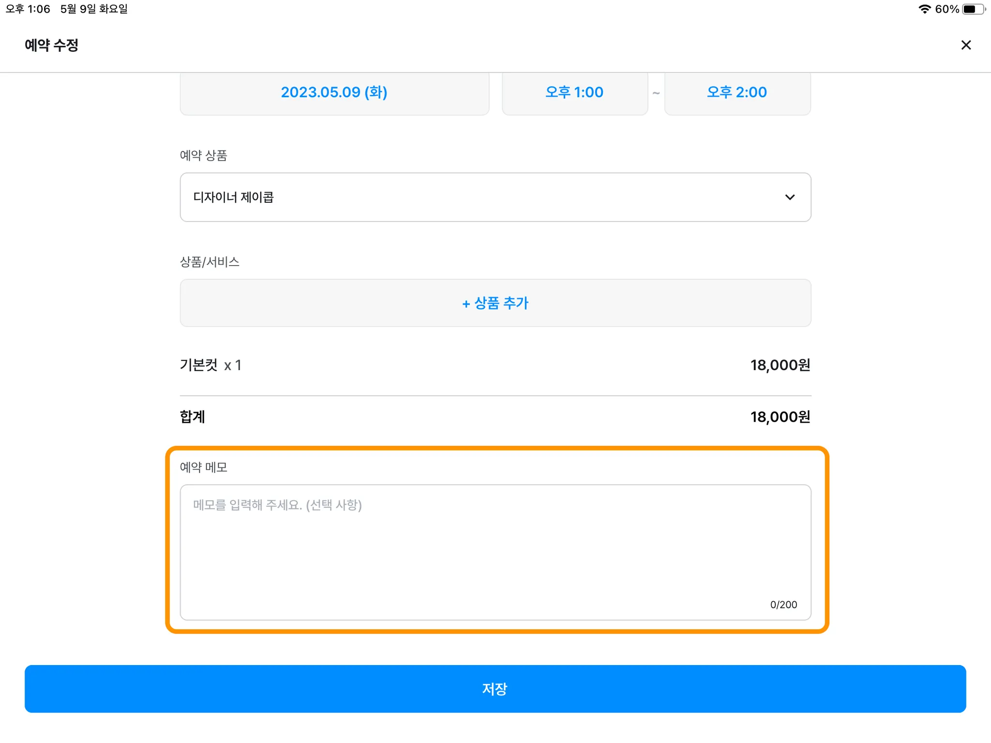
Task: Tap the Wi-Fi status icon
Action: (x=924, y=9)
